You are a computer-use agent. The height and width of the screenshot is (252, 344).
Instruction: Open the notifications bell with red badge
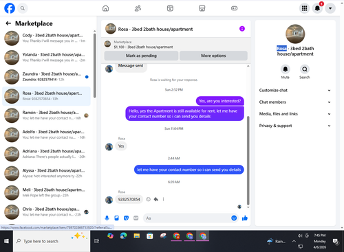tap(317, 8)
